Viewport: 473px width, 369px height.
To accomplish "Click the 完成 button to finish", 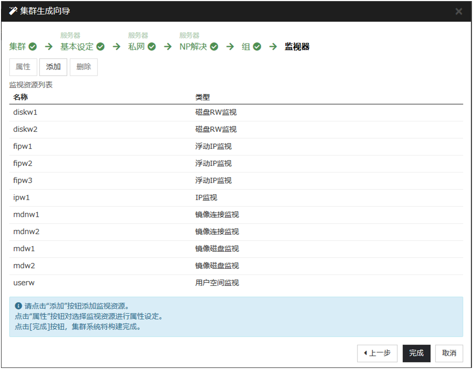I will tap(416, 353).
